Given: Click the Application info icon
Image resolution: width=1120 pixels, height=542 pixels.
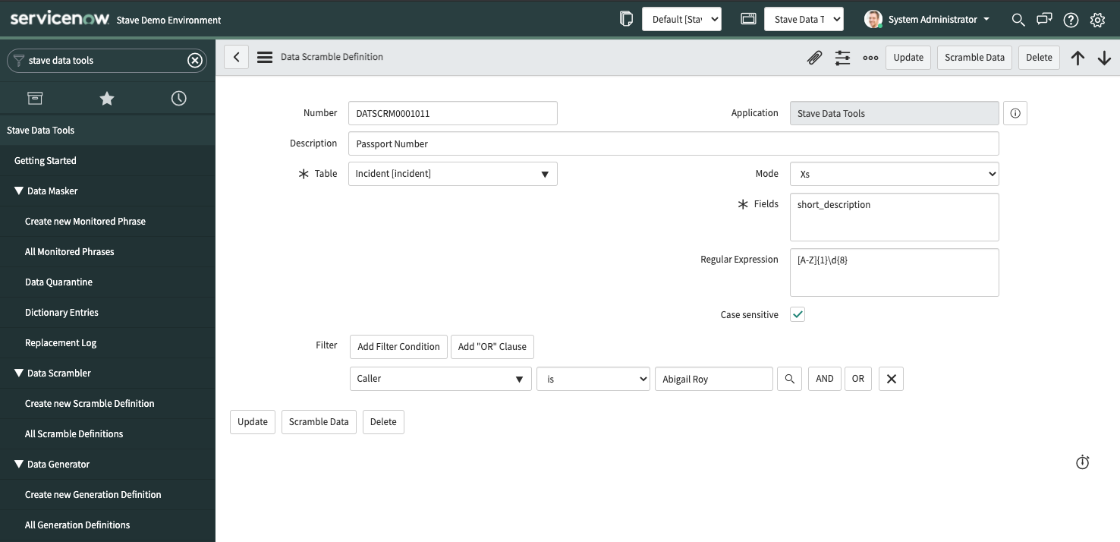Looking at the screenshot, I should point(1015,113).
